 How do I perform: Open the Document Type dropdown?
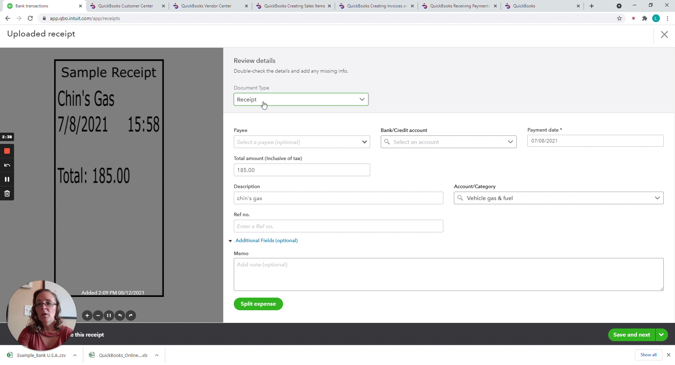[x=301, y=99]
